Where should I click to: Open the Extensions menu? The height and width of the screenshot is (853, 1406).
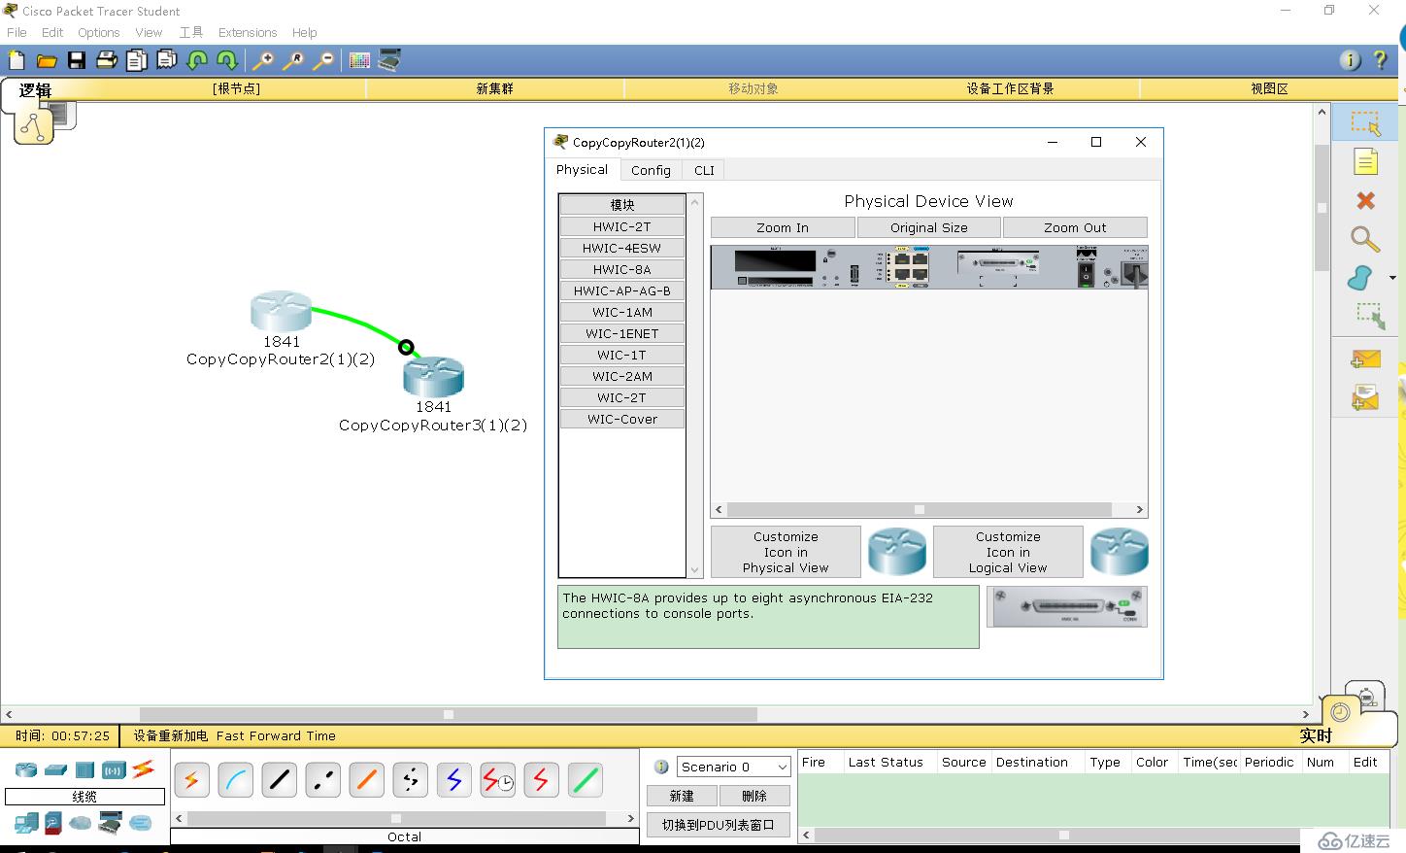[248, 32]
